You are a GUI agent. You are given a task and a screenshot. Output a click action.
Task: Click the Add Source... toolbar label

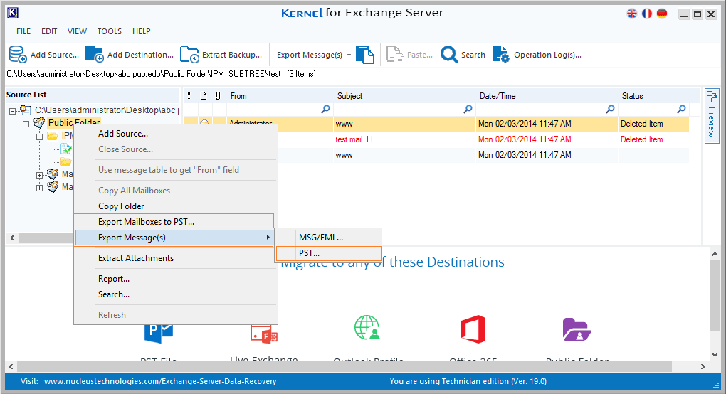click(55, 55)
